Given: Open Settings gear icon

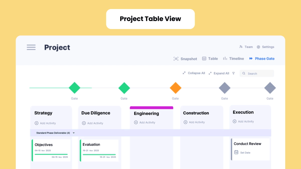Looking at the screenshot, I should pos(258,47).
